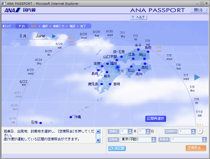Pick date 7/7 wed on arc
The height and width of the screenshot is (159, 210).
(x=186, y=77)
